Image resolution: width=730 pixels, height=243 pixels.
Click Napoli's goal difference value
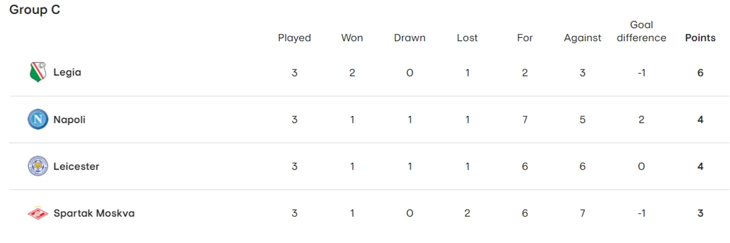(x=641, y=120)
